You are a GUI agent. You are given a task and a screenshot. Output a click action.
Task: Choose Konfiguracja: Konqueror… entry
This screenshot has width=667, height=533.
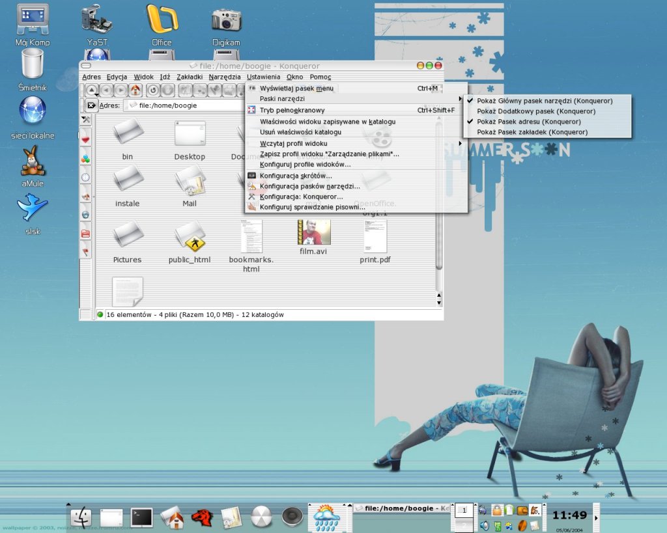point(356,197)
